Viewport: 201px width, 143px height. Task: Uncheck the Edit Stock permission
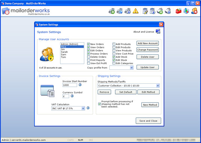(114, 60)
